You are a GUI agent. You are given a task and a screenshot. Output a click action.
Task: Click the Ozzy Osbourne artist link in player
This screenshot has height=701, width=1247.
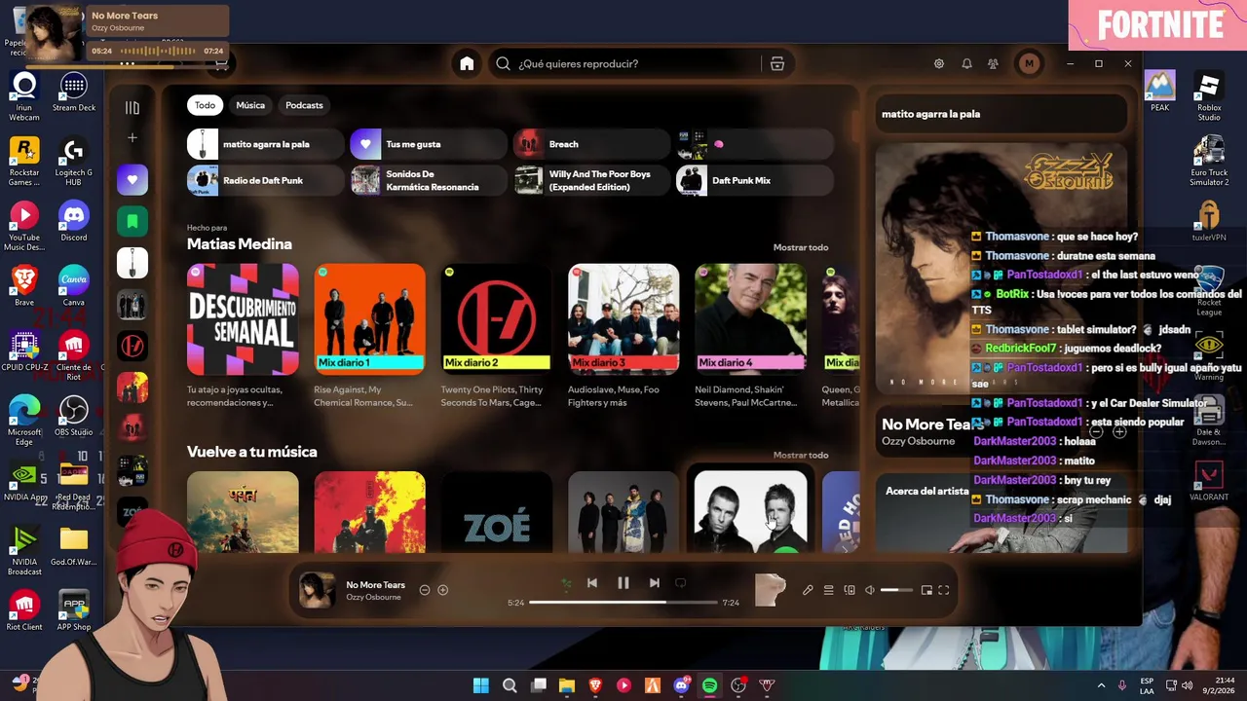pyautogui.click(x=373, y=597)
